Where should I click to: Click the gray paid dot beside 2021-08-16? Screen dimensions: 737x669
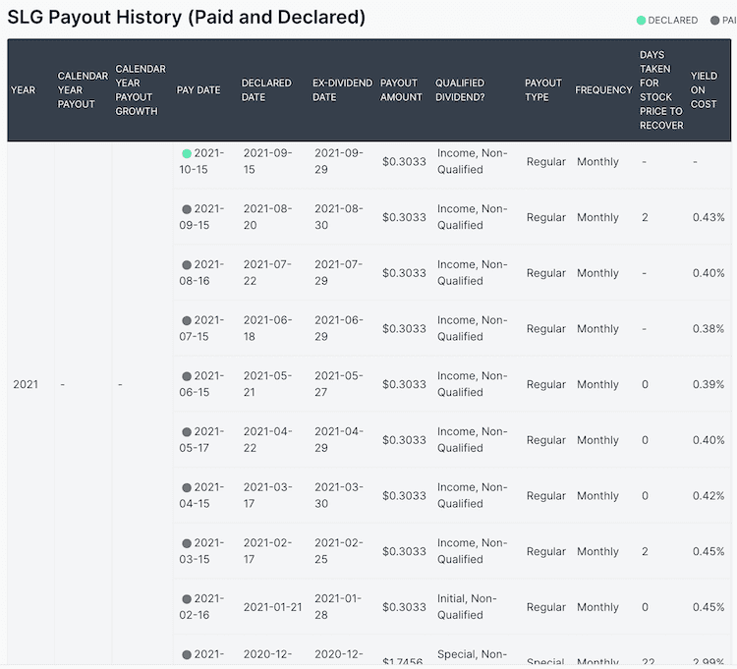(187, 265)
